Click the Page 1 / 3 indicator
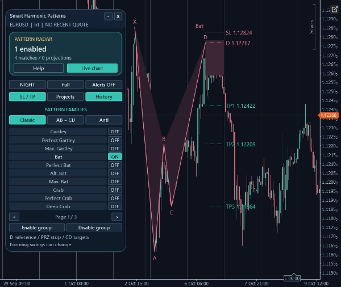 66,217
